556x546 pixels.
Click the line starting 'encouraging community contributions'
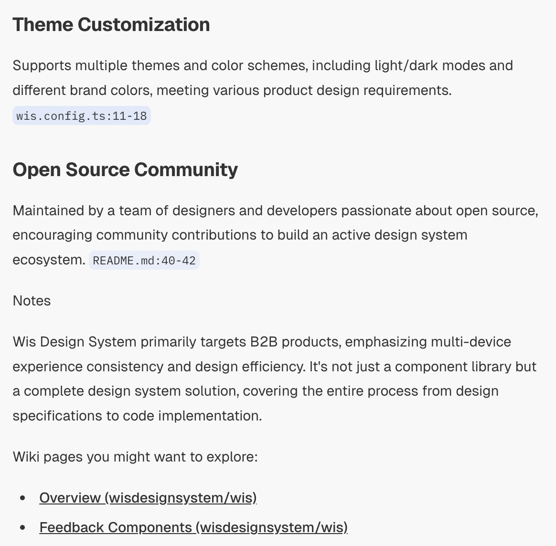(240, 235)
